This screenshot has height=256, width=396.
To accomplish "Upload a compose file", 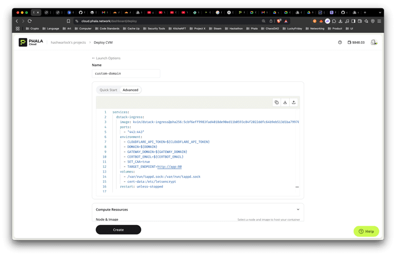I will click(x=294, y=103).
